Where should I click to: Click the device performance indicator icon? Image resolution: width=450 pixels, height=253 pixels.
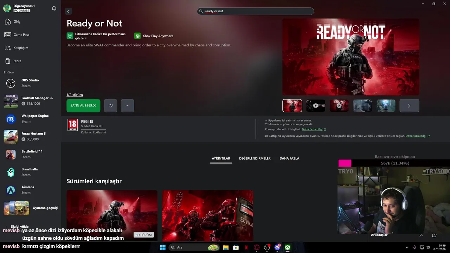(70, 36)
